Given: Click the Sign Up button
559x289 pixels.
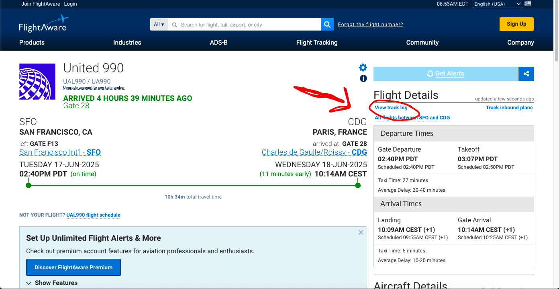Looking at the screenshot, I should 516,24.
